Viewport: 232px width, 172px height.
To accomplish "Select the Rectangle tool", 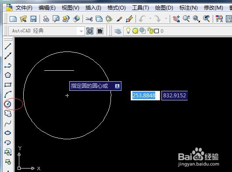I will tap(8, 85).
